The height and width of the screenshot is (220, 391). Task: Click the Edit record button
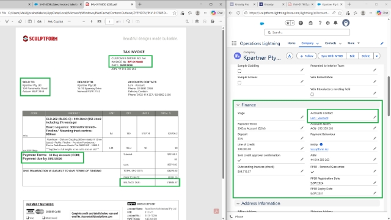[x=352, y=56]
